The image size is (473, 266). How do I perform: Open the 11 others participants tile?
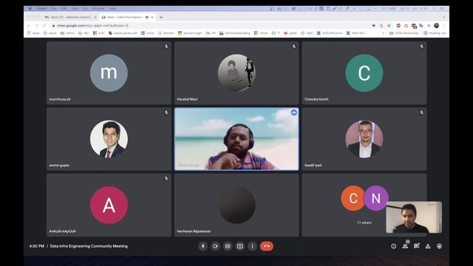(x=364, y=205)
